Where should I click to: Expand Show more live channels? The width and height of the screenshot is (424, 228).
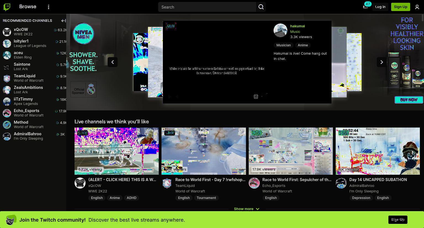(x=247, y=209)
